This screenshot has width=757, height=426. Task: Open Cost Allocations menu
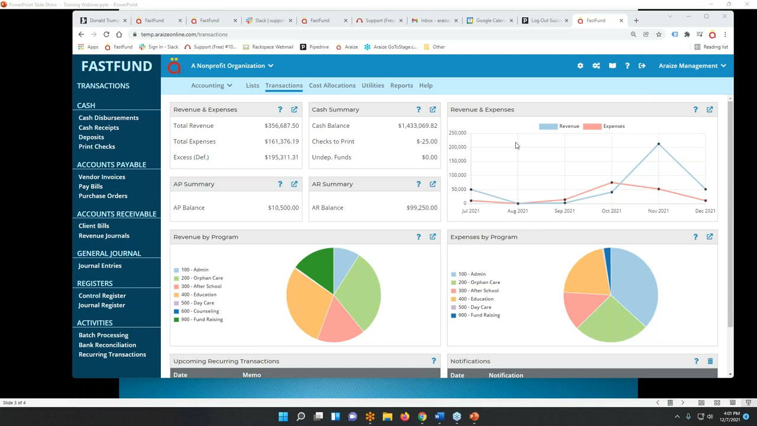(332, 85)
